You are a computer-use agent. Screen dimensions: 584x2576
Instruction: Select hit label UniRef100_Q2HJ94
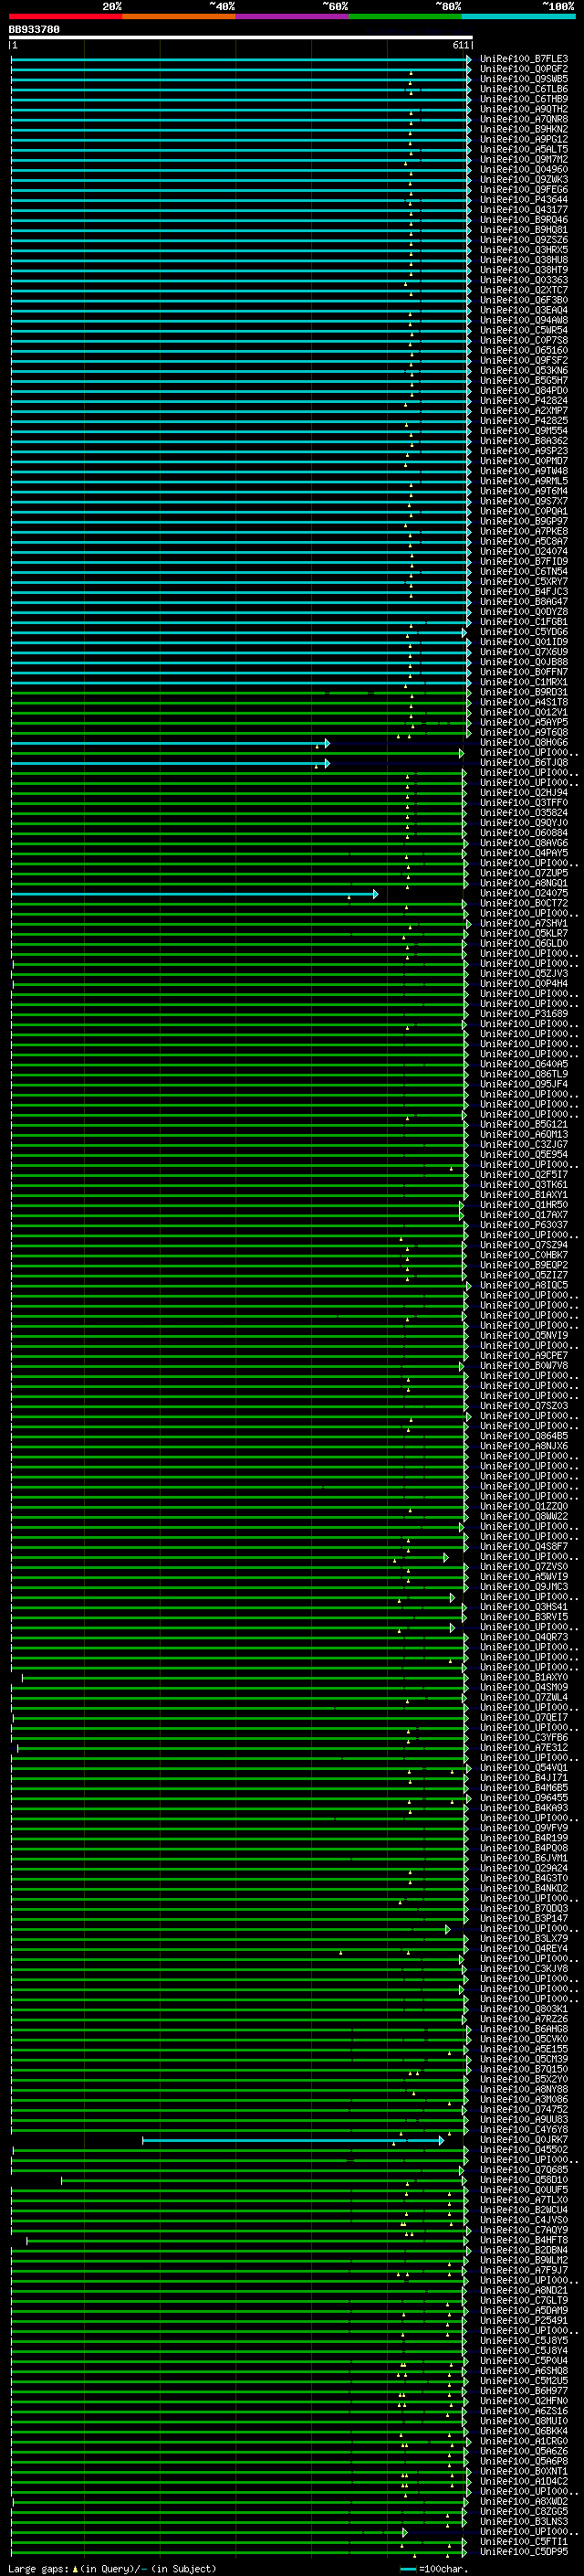pos(524,793)
